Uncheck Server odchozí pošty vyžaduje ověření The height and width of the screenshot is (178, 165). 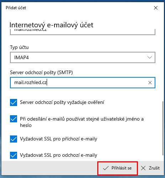point(14,102)
